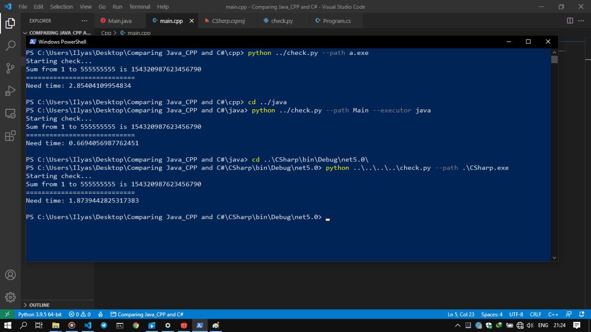Open the Go menu
Screen dimensions: 591x332
[102, 6]
